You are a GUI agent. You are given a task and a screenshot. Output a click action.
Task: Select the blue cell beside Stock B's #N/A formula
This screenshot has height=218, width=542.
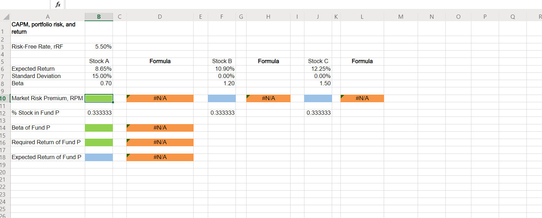coord(222,98)
